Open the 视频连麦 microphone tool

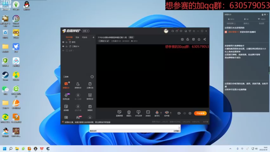pos(66,97)
